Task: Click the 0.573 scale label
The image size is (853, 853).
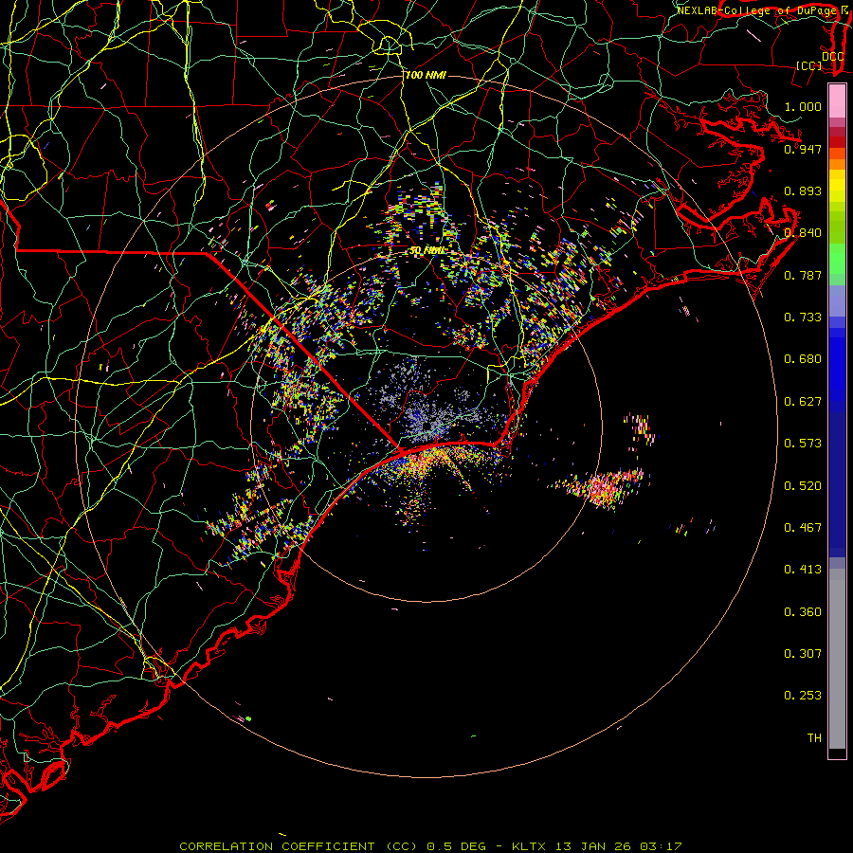Action: pos(803,444)
